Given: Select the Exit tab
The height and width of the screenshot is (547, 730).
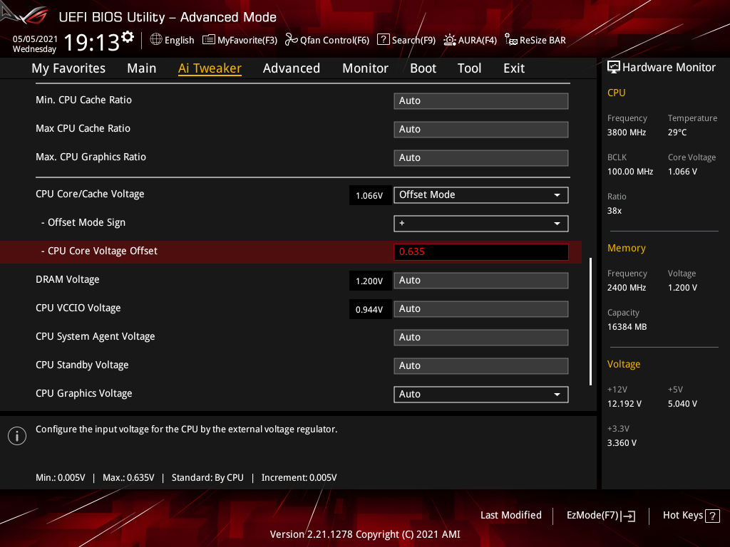Looking at the screenshot, I should [514, 68].
